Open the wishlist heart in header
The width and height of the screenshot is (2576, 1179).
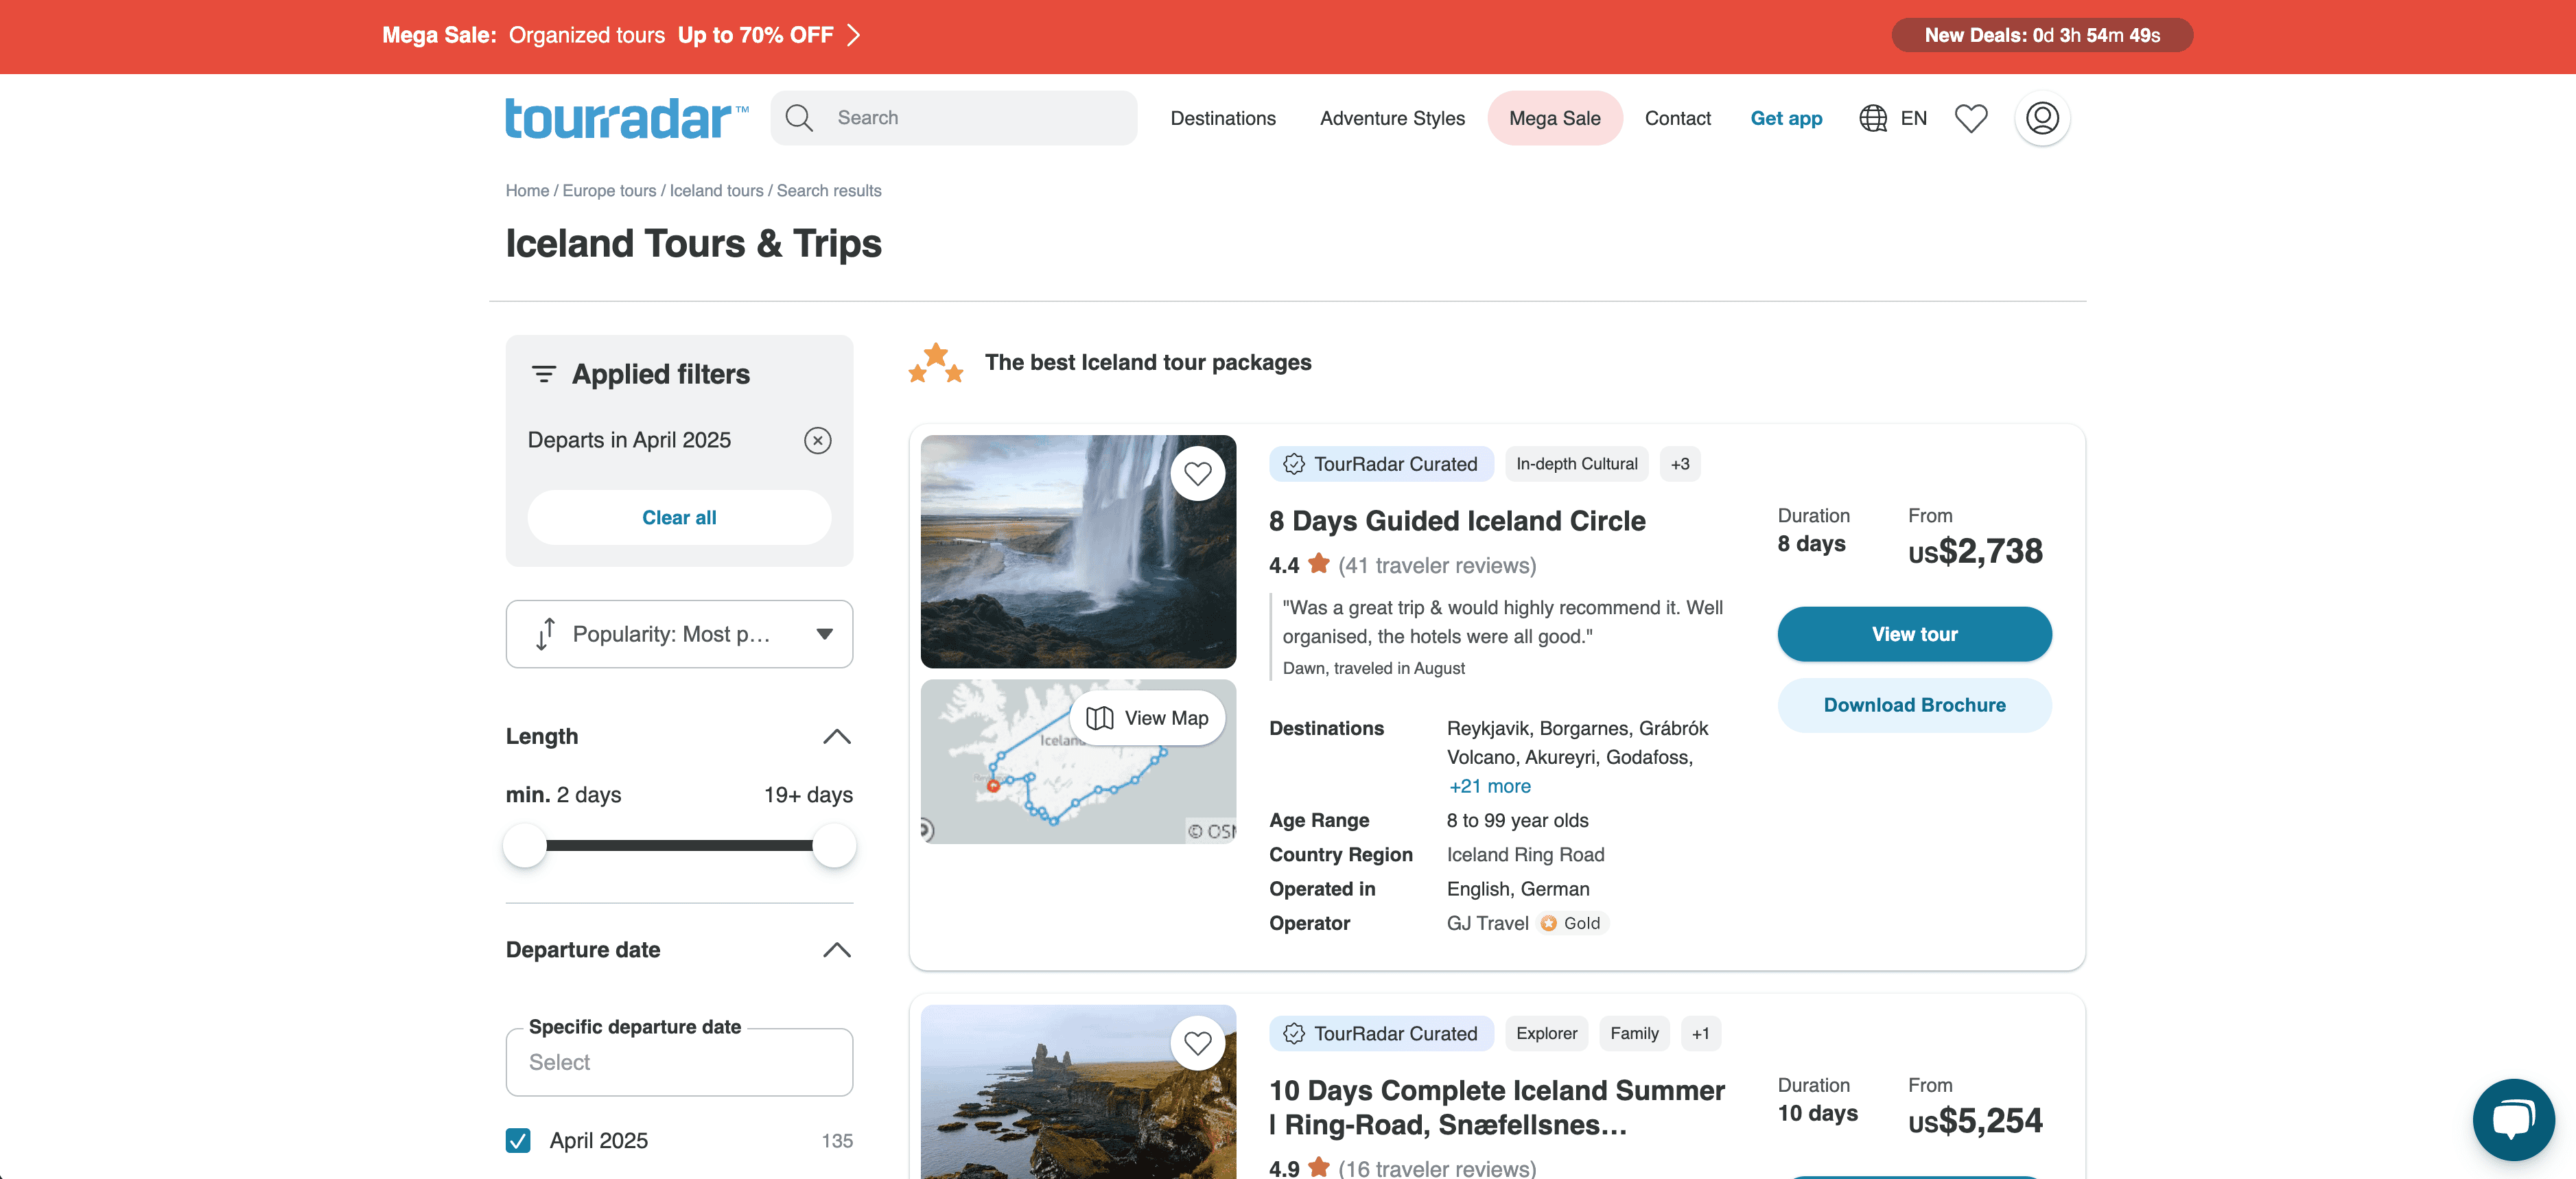pos(1970,118)
